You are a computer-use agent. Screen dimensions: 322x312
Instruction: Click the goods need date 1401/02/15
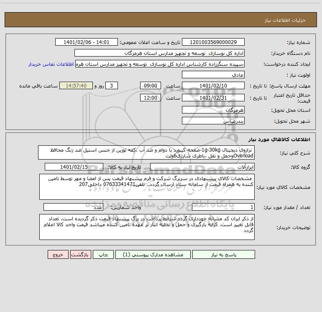[74, 167]
